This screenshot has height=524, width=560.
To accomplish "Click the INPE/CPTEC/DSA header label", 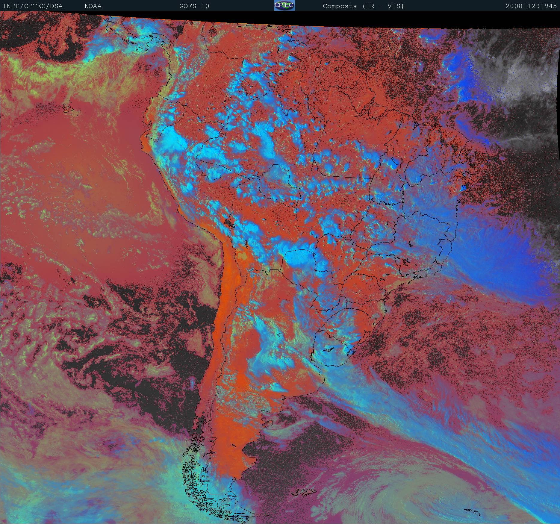I will [x=33, y=6].
